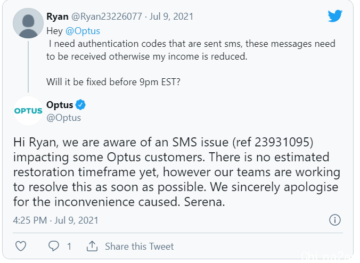Image resolution: width=360 pixels, height=263 pixels.
Task: Click the Optus account name
Action: (x=60, y=105)
